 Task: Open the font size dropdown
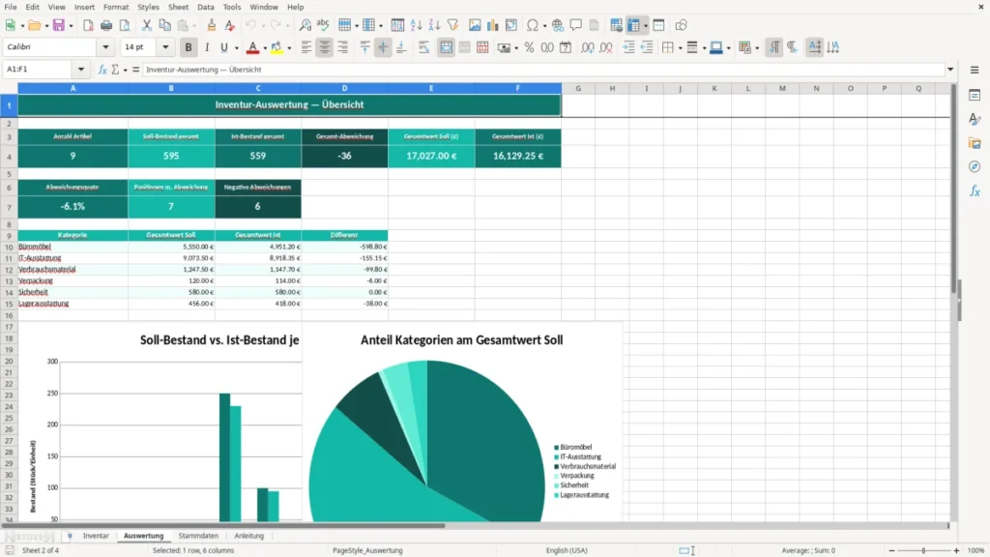click(165, 47)
